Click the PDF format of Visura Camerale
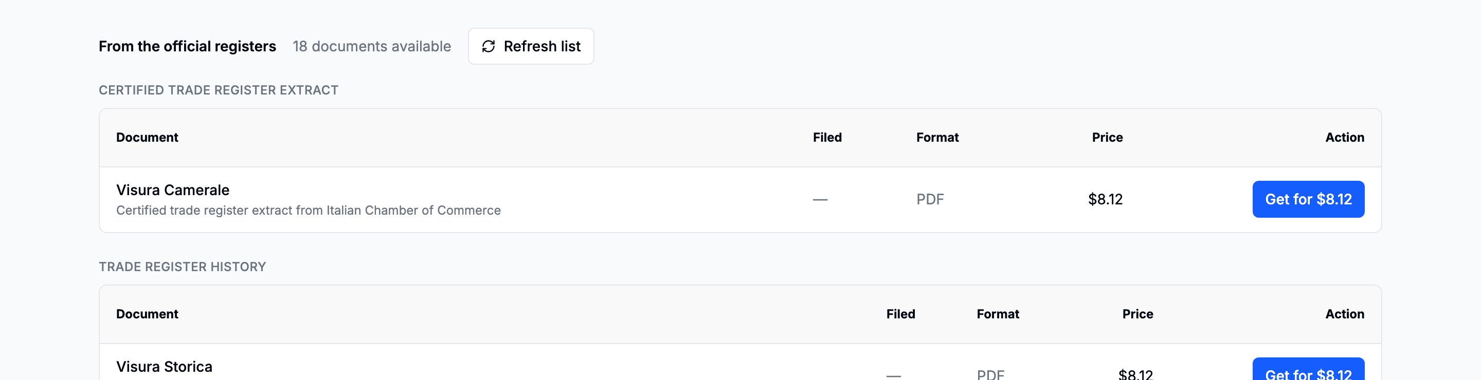This screenshot has height=380, width=1481. point(930,199)
